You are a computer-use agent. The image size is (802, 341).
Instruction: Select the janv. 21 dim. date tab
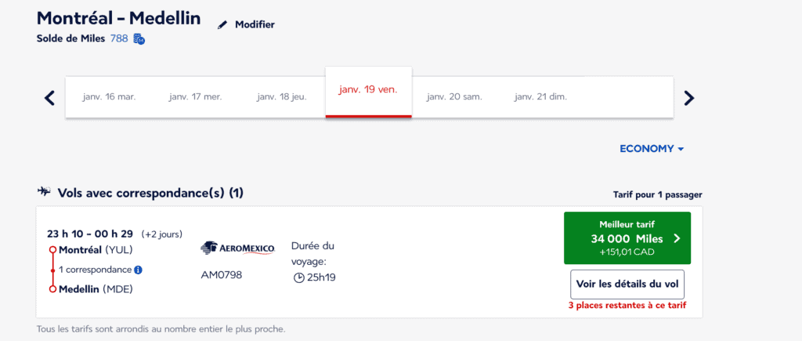540,97
